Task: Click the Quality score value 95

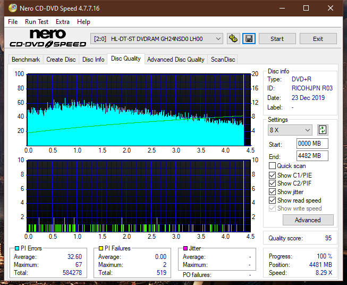Action: point(328,238)
